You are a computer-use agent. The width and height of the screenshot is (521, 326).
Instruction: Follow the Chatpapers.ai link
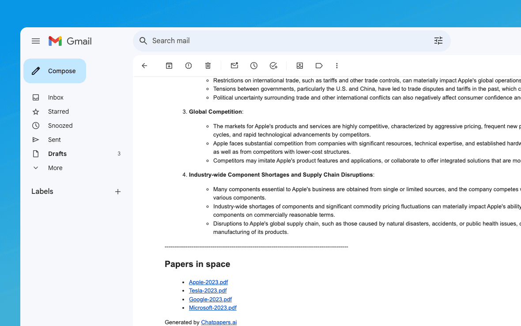pos(219,322)
